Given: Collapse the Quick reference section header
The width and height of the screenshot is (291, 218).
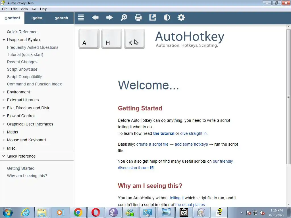Looking at the screenshot, I should point(37,156).
